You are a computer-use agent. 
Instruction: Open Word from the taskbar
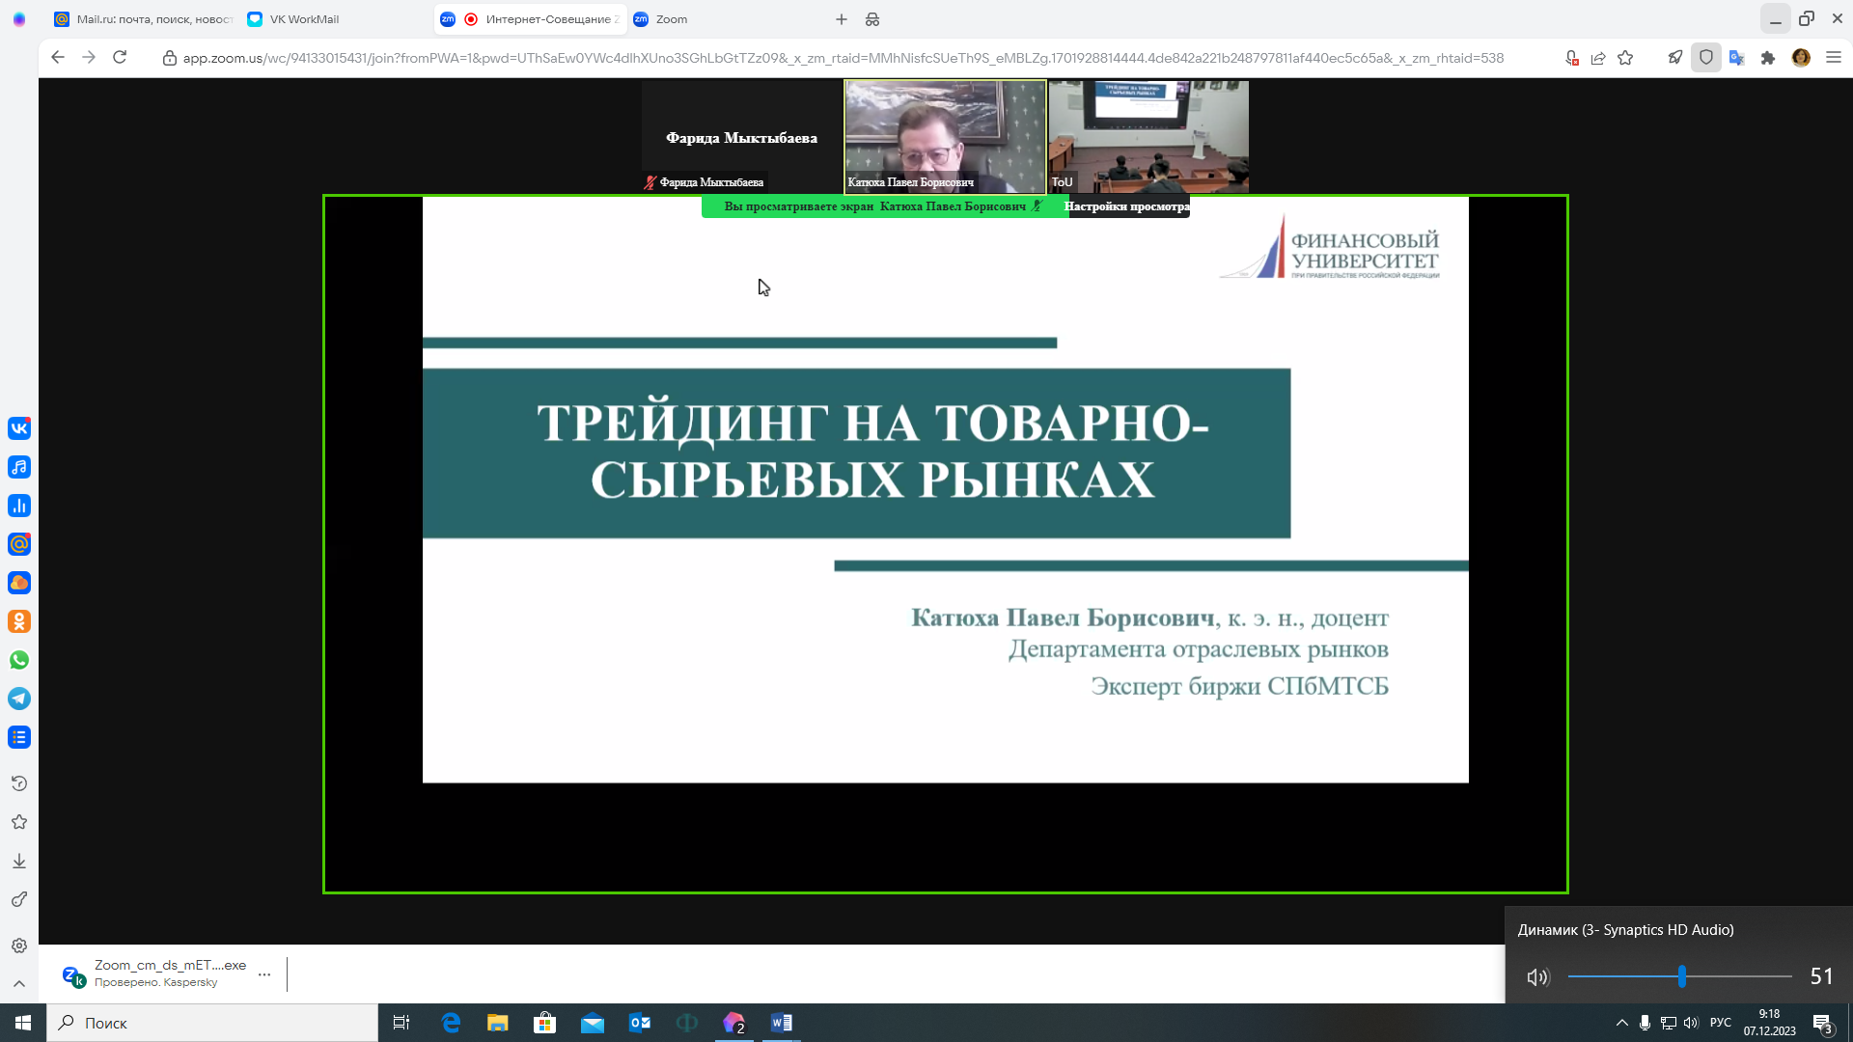[781, 1023]
